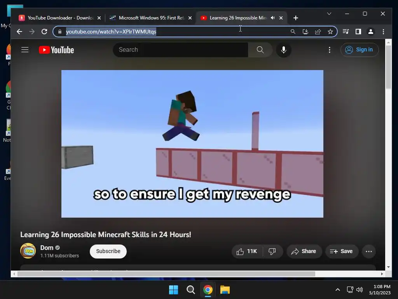This screenshot has width=398, height=299.
Task: Search with your voice microphone
Action: (284, 50)
